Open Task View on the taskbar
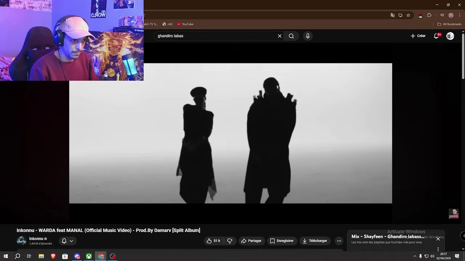The image size is (465, 261). click(29, 256)
